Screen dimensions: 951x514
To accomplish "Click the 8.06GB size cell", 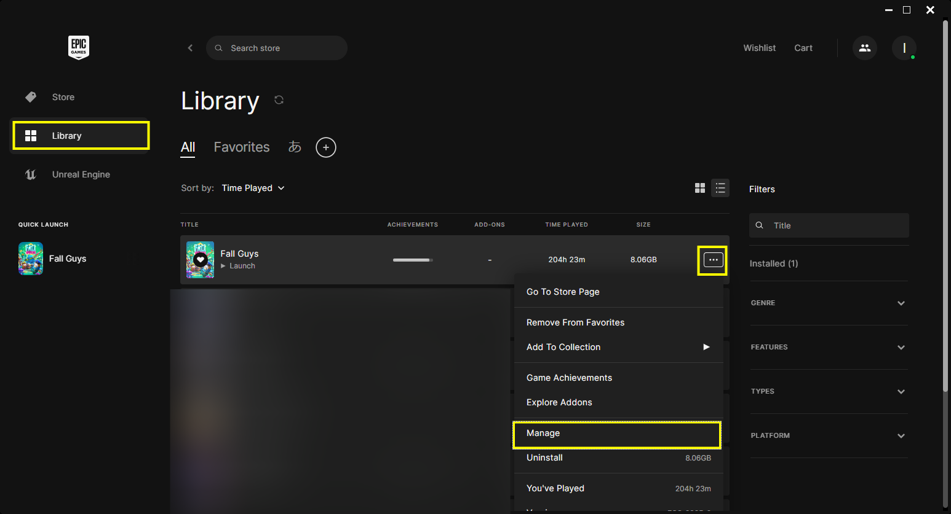I will 643,260.
